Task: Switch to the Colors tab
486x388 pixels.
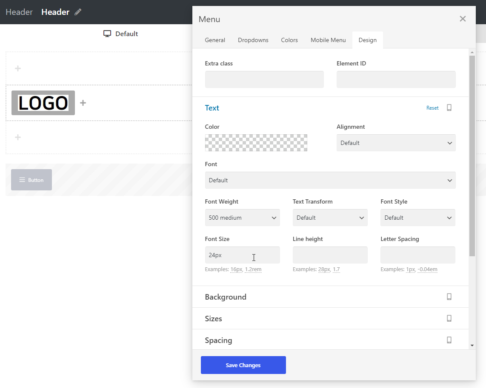Action: tap(289, 40)
